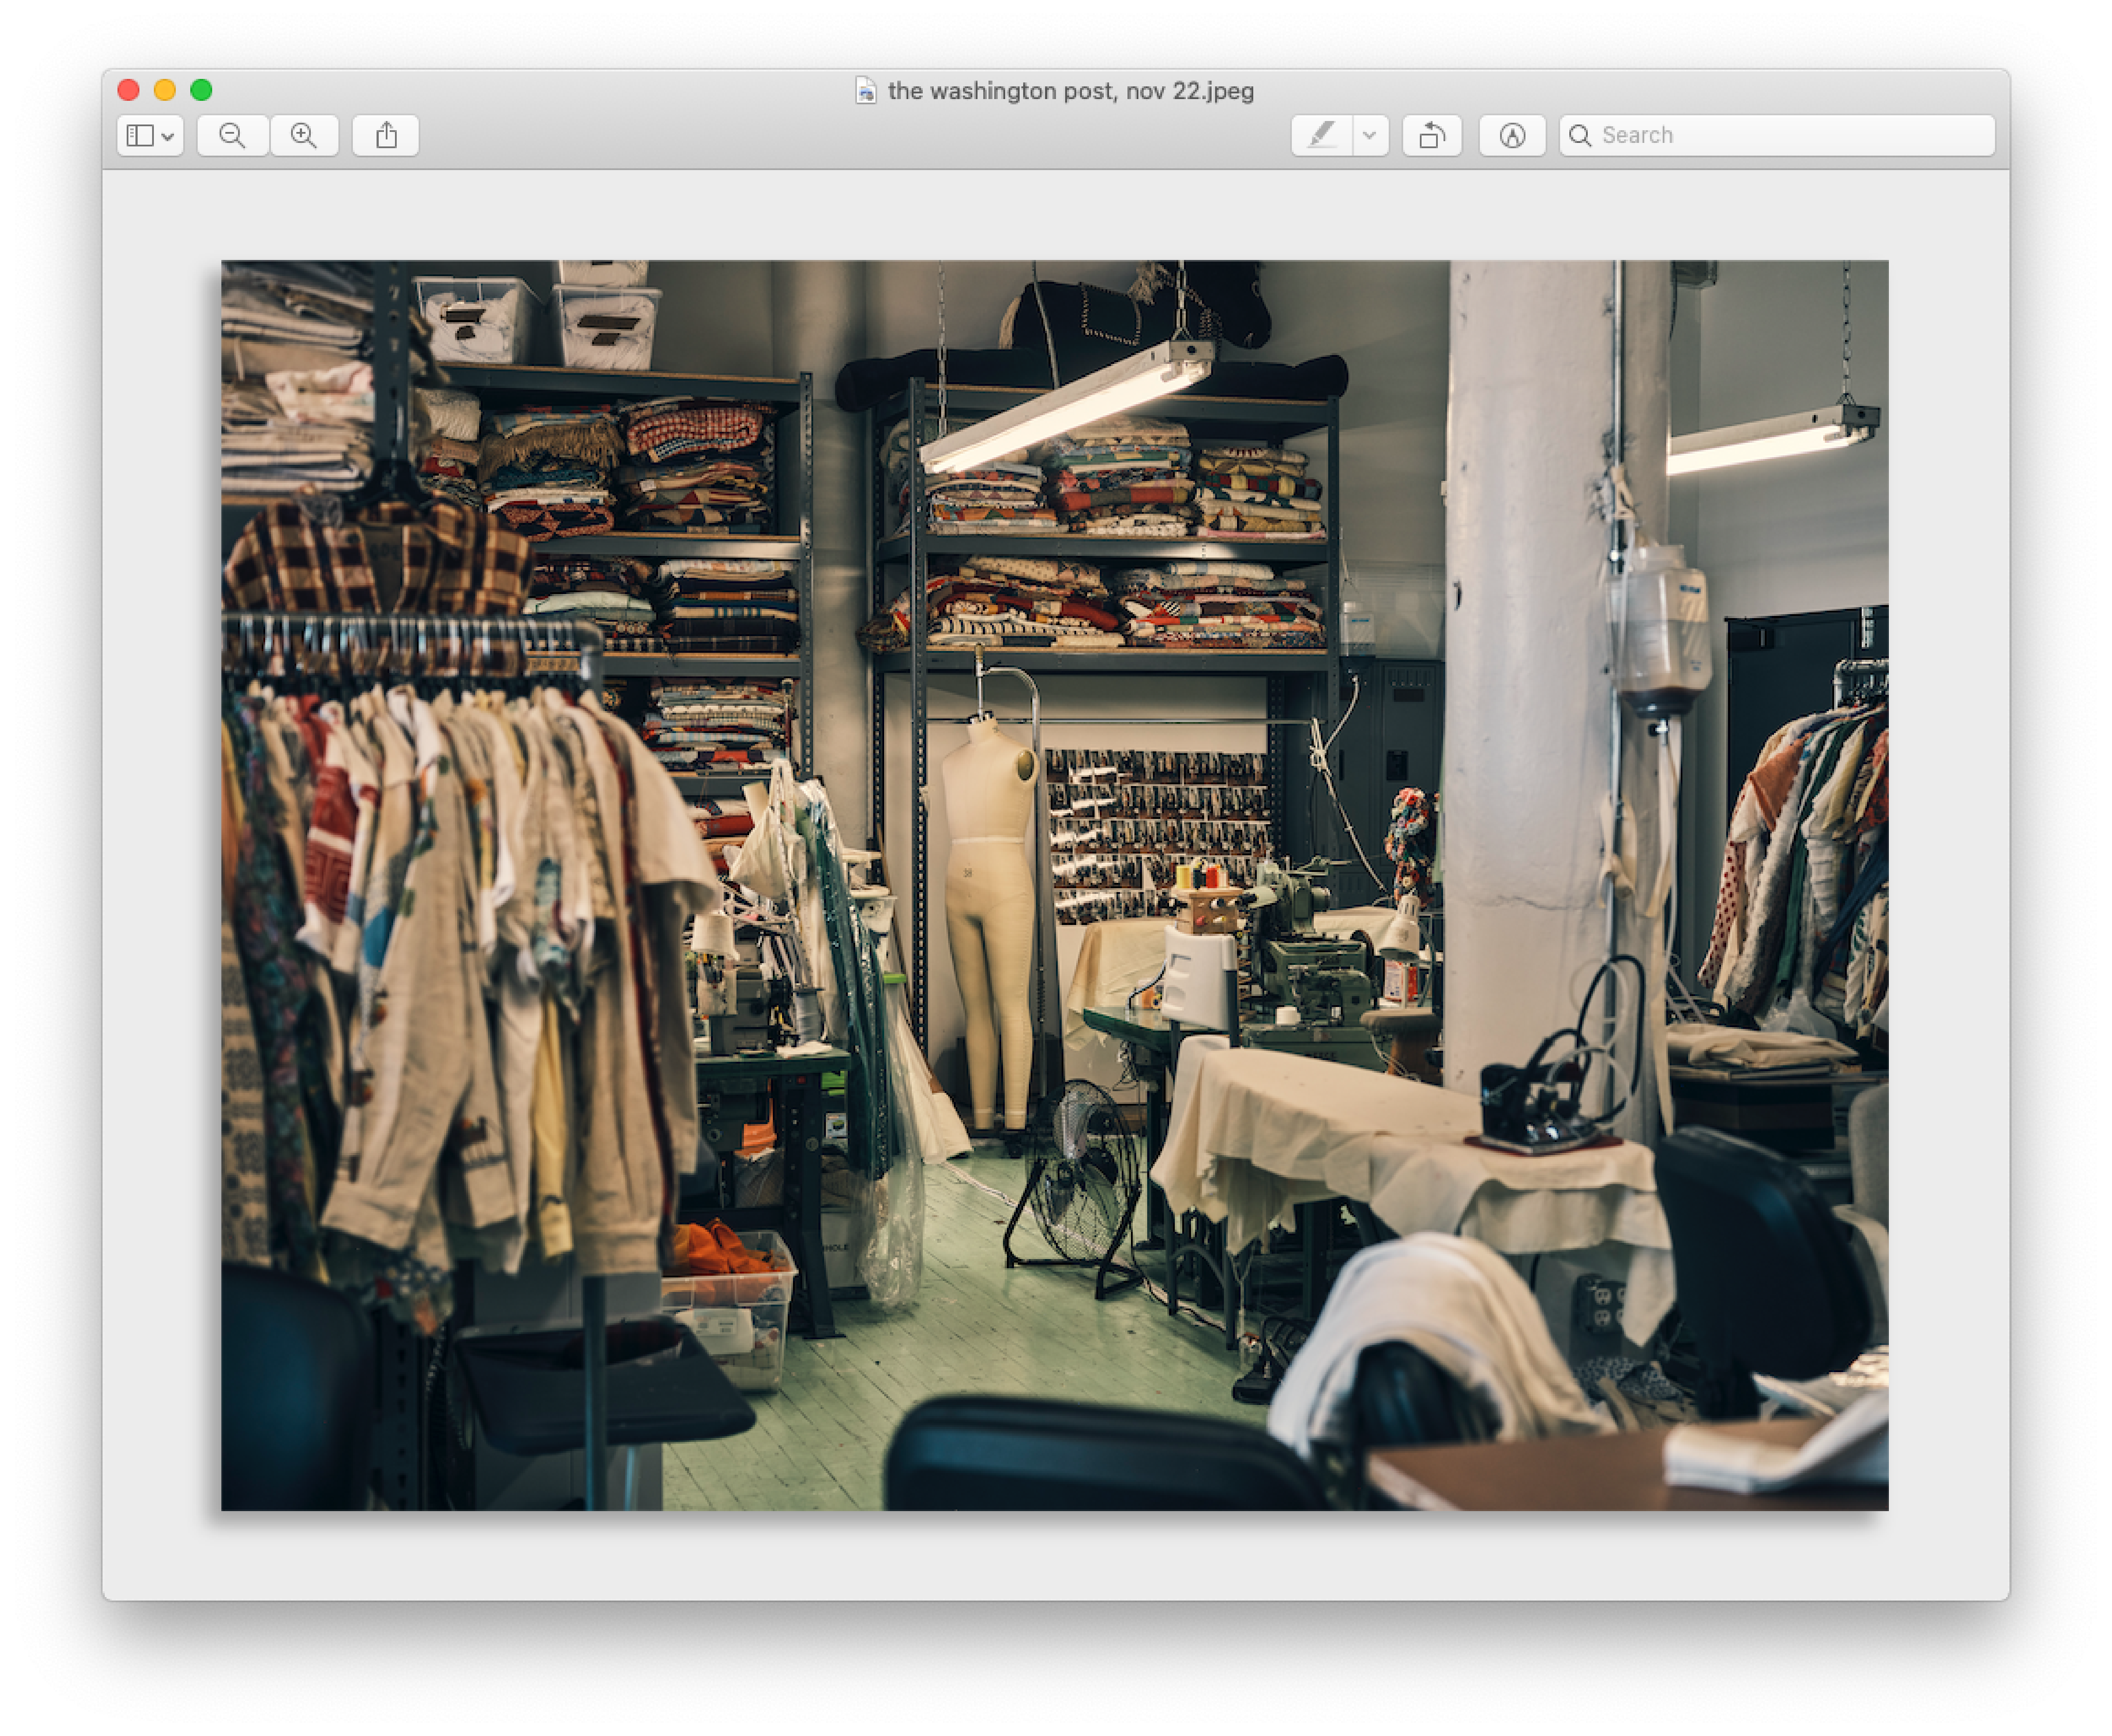Click the file name in title bar
The image size is (2112, 1736).
coord(1070,91)
